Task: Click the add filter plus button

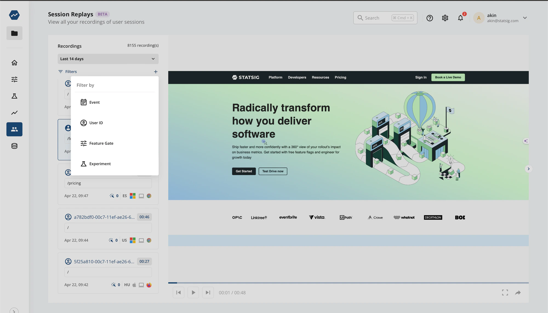Action: pos(156,72)
